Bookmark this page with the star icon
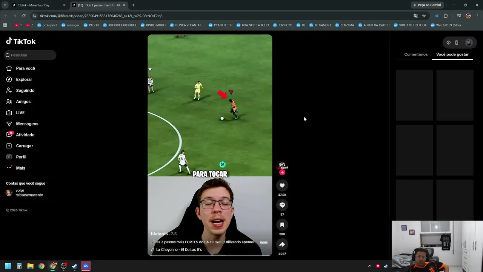 (x=424, y=16)
